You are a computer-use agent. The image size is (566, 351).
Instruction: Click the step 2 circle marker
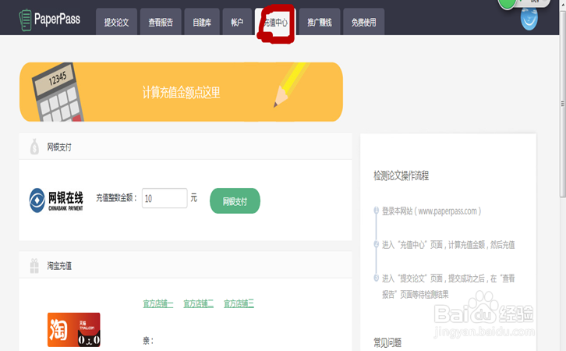[376, 244]
